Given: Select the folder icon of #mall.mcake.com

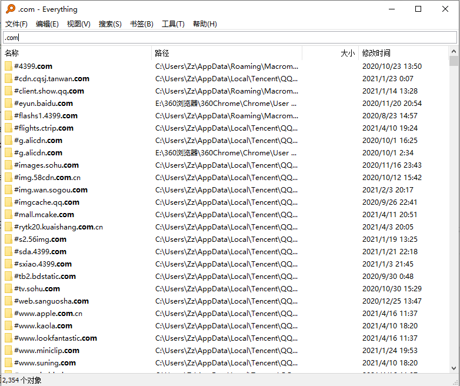Looking at the screenshot, I should pyautogui.click(x=8, y=215).
